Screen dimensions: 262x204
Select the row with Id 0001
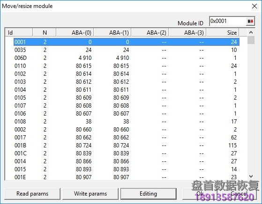coord(127,42)
